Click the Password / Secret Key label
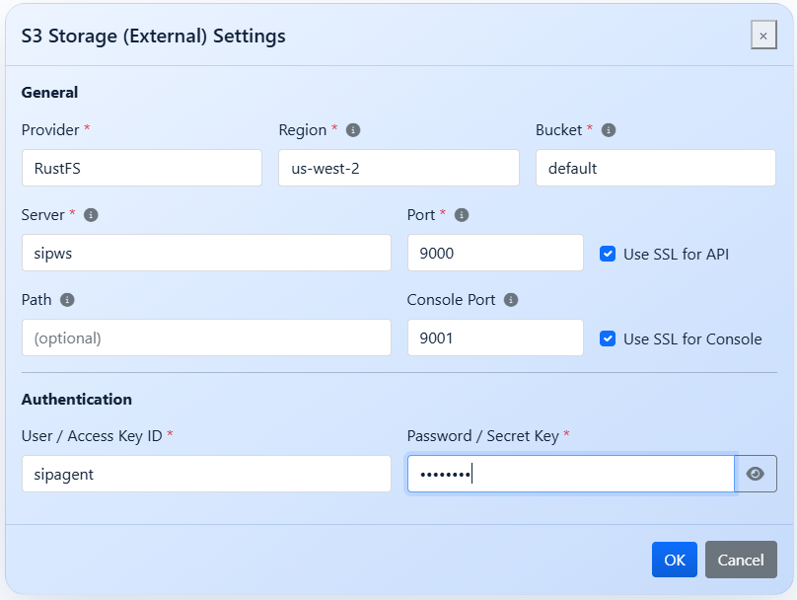 click(483, 436)
